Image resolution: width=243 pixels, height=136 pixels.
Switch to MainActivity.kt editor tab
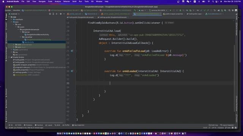coord(92,14)
